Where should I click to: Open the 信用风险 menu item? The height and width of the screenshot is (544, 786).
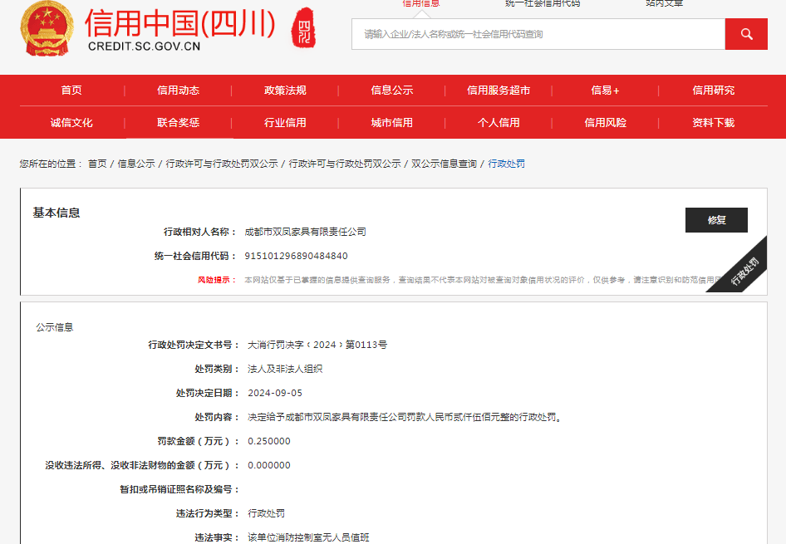click(x=606, y=123)
